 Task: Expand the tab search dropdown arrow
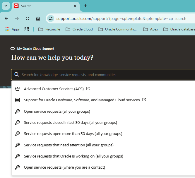click(x=6, y=6)
